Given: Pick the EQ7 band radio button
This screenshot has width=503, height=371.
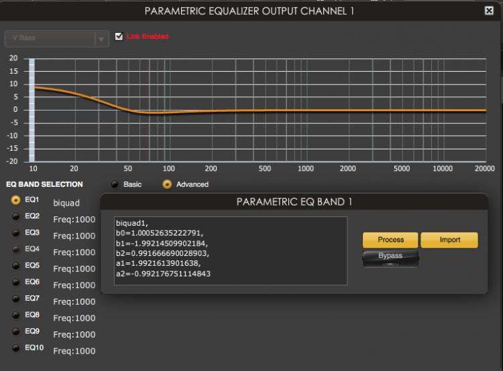Looking at the screenshot, I should [15, 298].
